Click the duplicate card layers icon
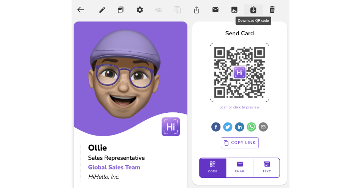 point(121,10)
